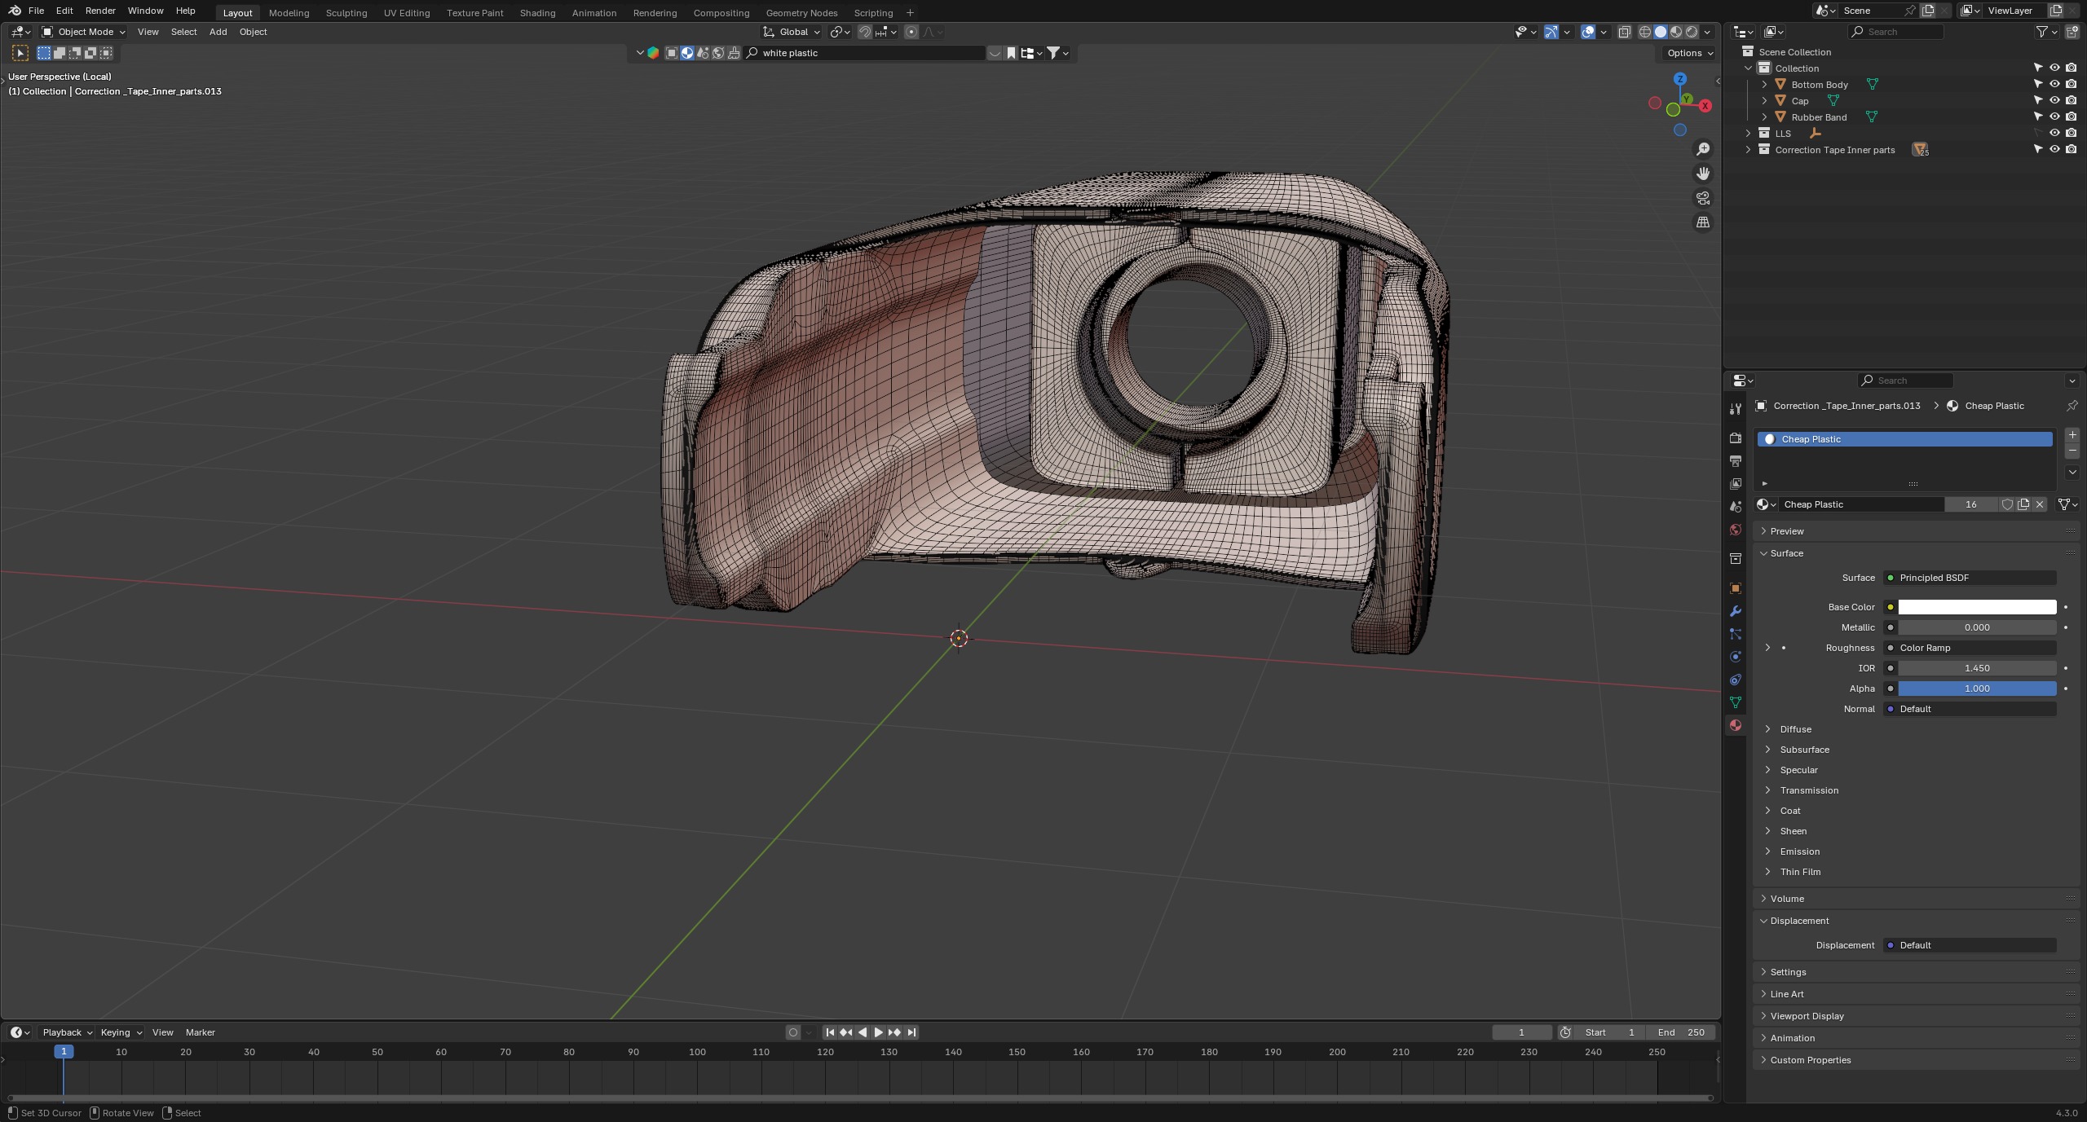This screenshot has width=2087, height=1122.
Task: Hide Cap object using eye icon
Action: tap(2054, 100)
